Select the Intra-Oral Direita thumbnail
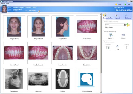 pos(87,27)
